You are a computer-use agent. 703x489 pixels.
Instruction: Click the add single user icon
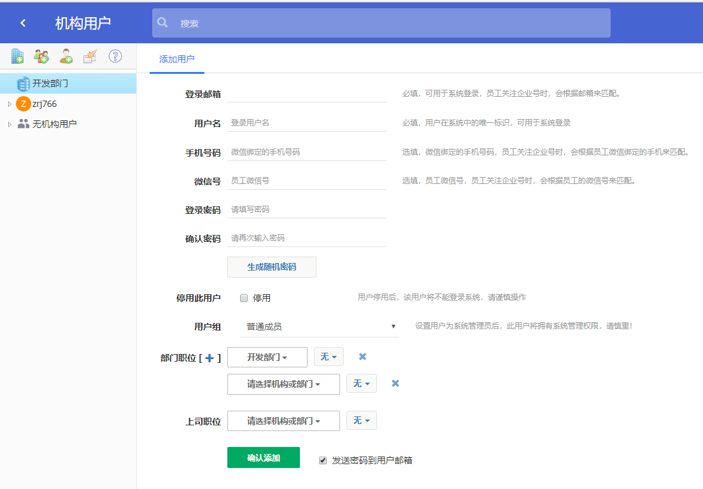point(66,57)
